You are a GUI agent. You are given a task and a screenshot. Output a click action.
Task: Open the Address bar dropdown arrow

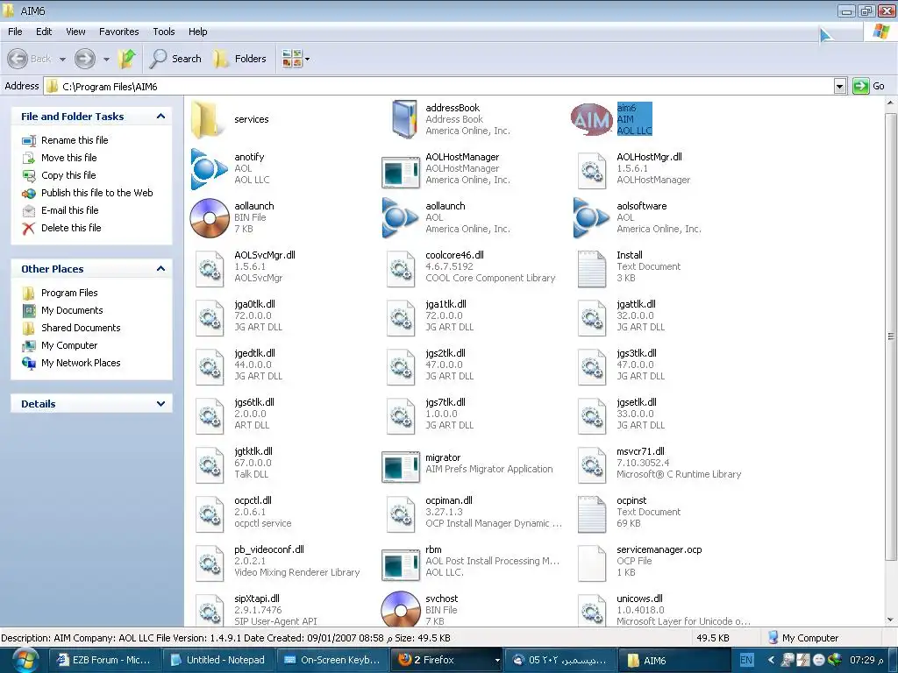click(x=839, y=87)
